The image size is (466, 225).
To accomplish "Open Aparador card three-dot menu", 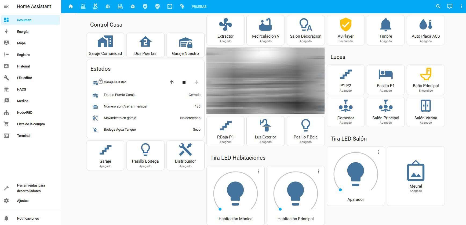I will click(x=378, y=152).
